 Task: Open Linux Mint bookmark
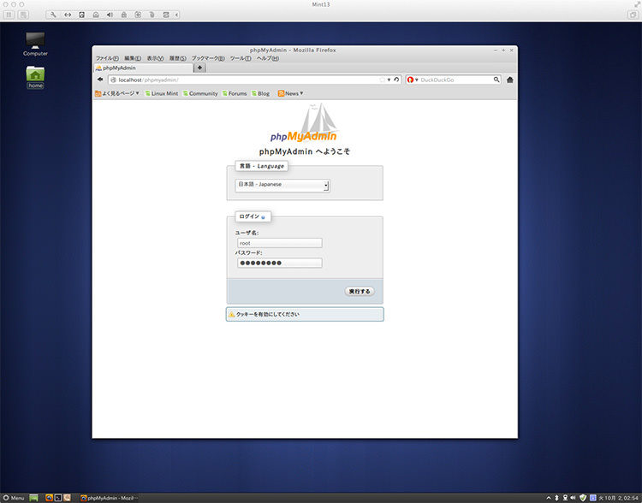pos(161,93)
